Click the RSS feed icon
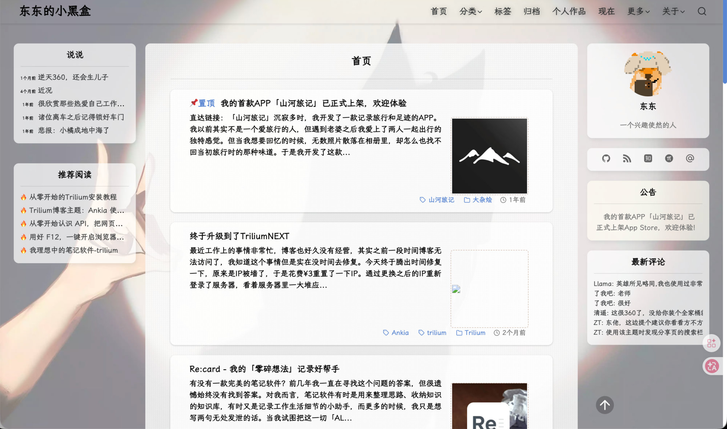Image resolution: width=727 pixels, height=429 pixels. 627,159
